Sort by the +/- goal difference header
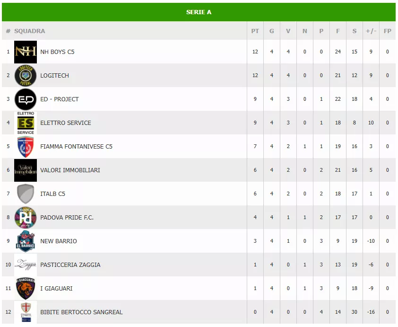 [x=371, y=31]
